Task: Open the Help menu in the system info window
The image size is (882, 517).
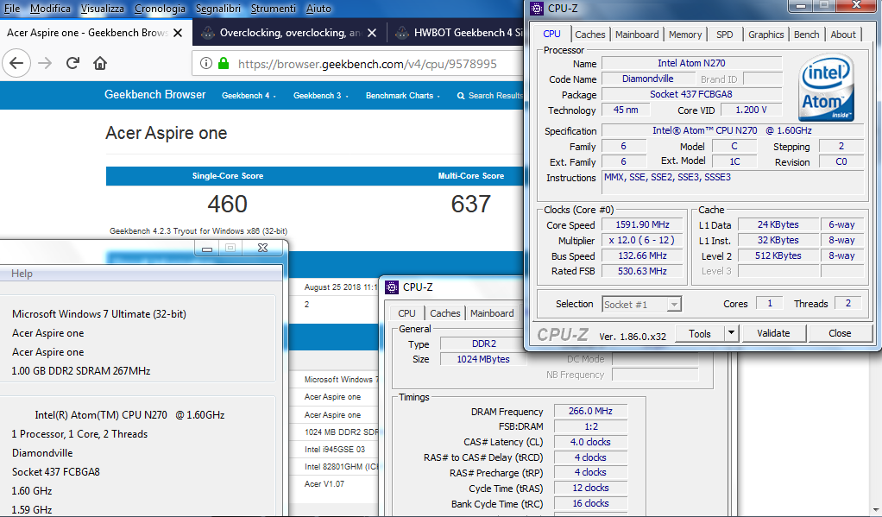Action: pyautogui.click(x=22, y=274)
